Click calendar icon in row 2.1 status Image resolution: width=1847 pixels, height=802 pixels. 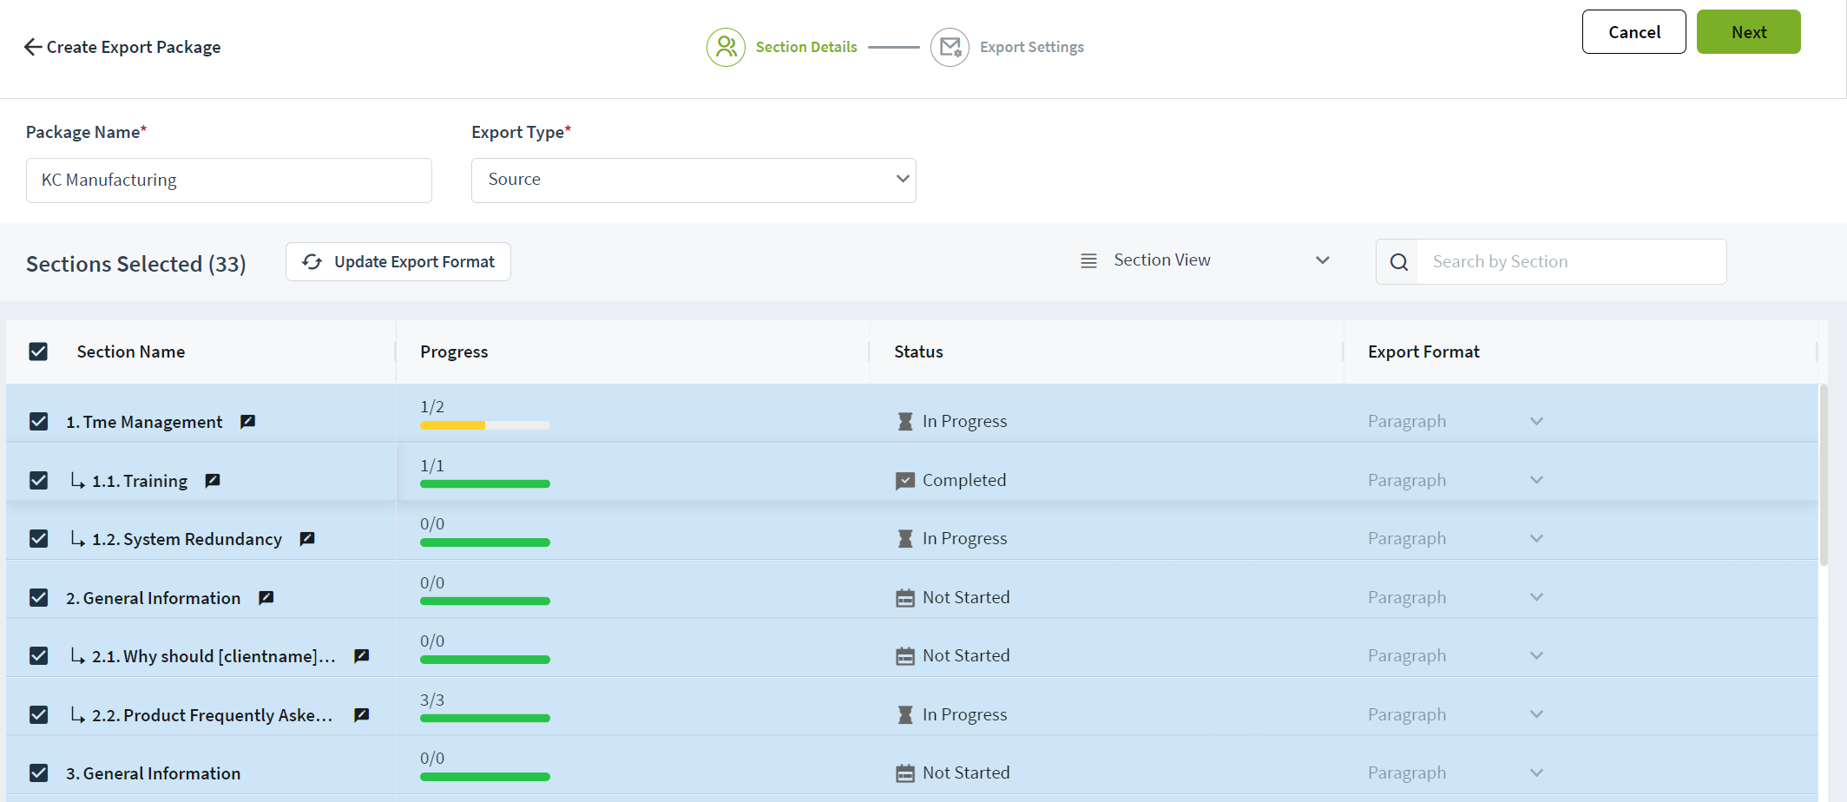point(905,656)
